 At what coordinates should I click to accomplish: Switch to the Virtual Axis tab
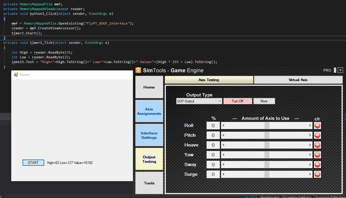click(298, 80)
